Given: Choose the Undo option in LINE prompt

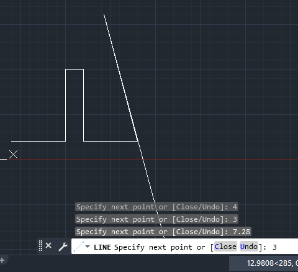Looking at the screenshot, I should point(249,247).
